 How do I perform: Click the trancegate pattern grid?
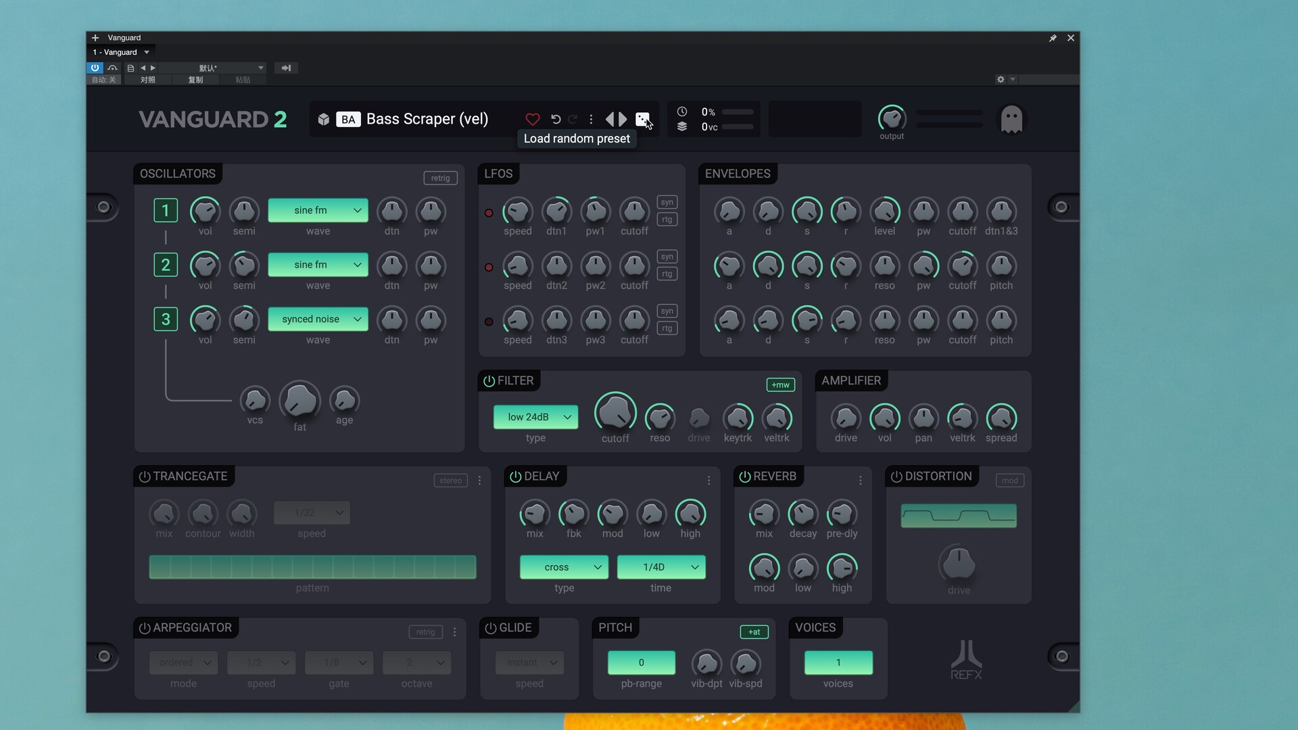coord(312,567)
